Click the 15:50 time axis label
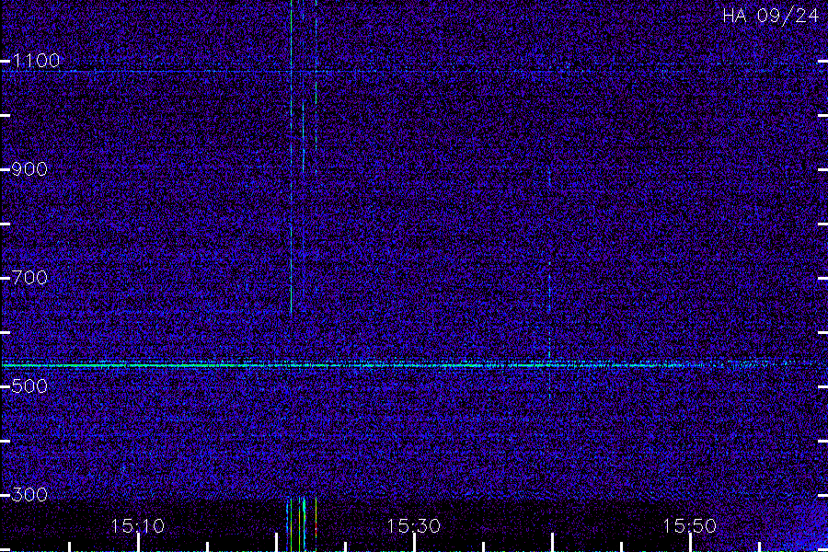The height and width of the screenshot is (552, 828). (x=690, y=525)
